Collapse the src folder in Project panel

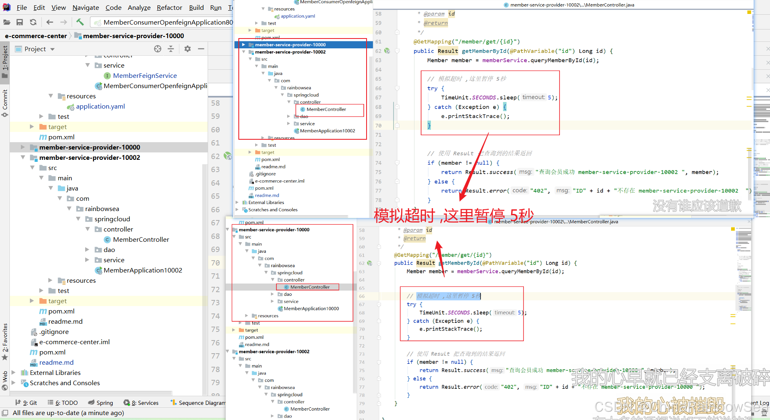point(32,168)
